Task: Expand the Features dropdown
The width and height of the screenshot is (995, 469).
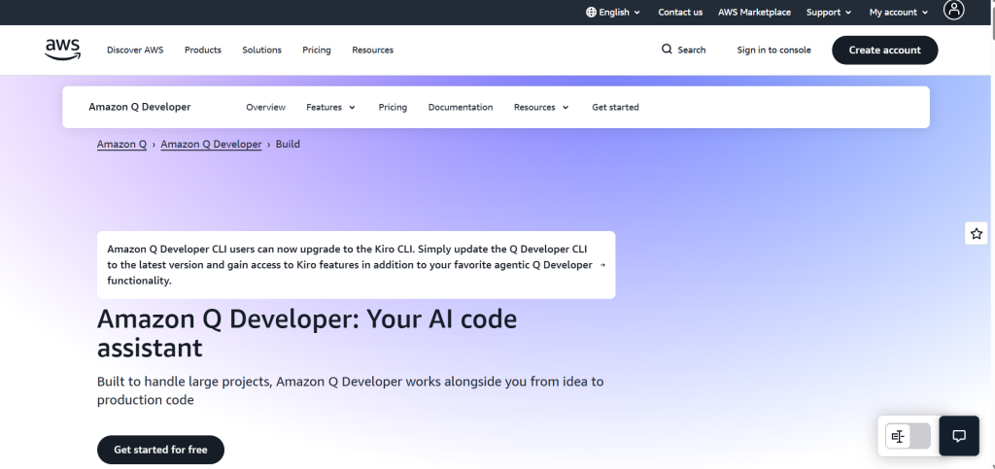Action: pos(330,107)
